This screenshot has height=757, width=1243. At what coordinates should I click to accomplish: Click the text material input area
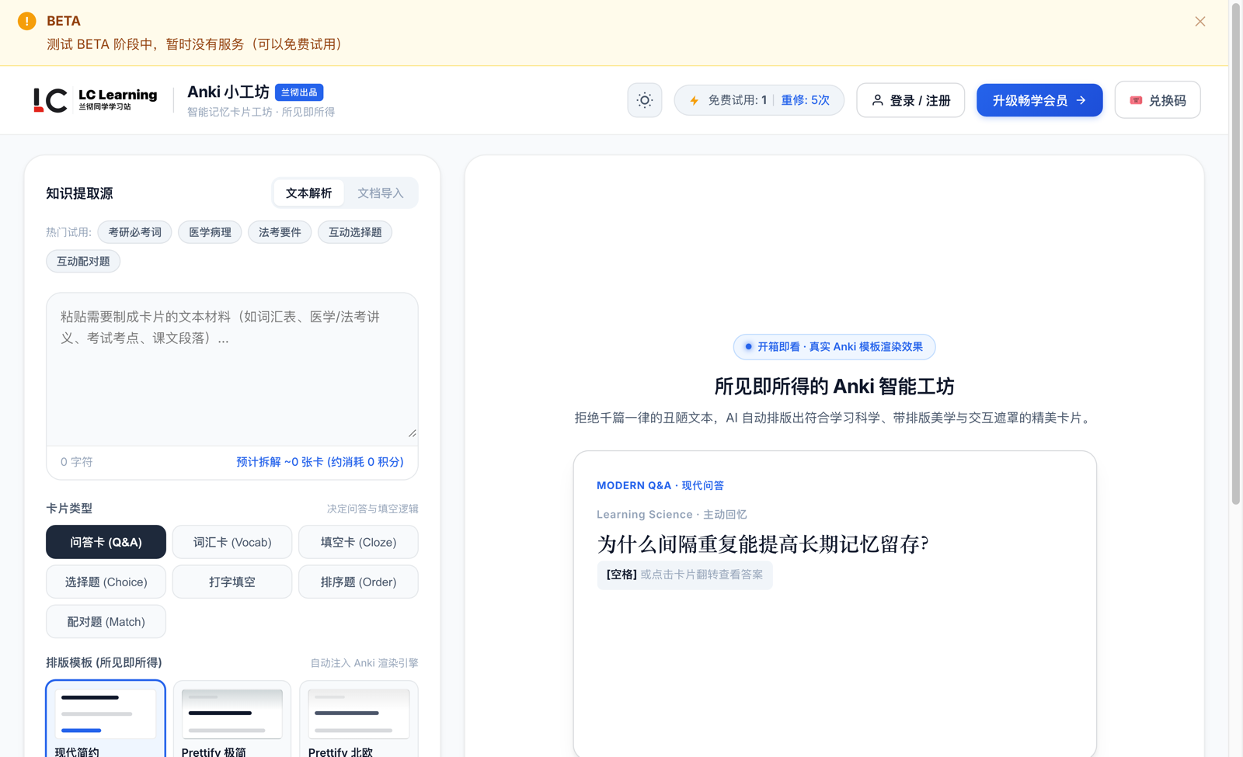[x=232, y=368]
